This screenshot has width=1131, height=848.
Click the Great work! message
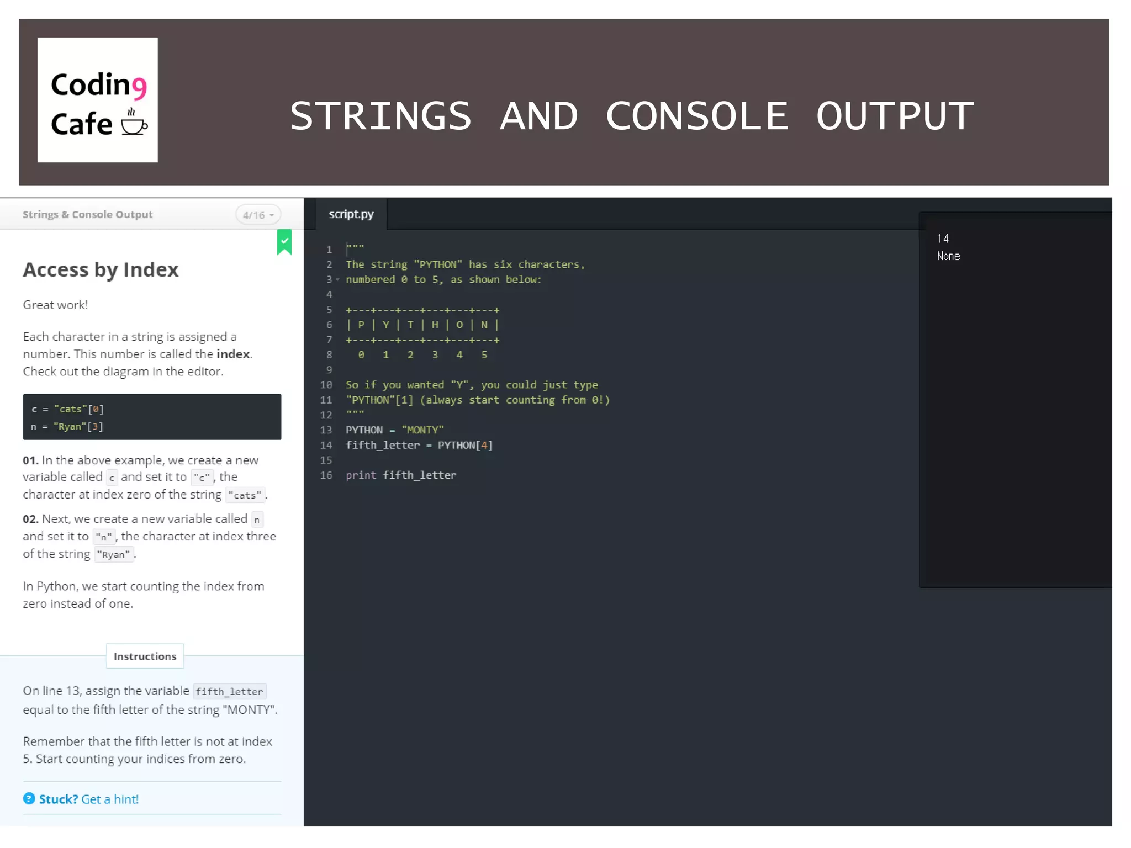[x=55, y=305]
